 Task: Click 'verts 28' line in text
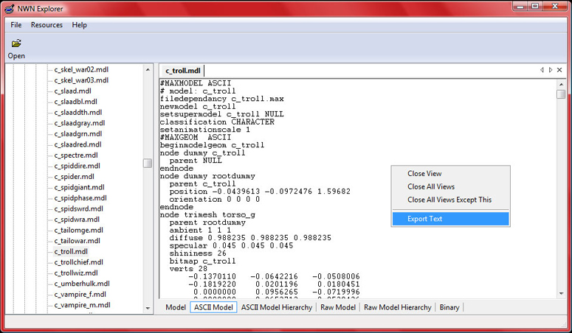coord(188,269)
